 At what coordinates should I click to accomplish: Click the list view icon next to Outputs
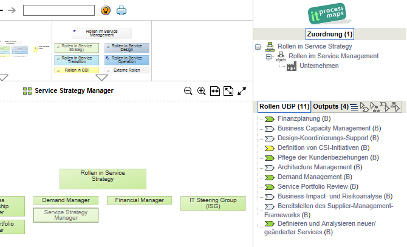354,107
